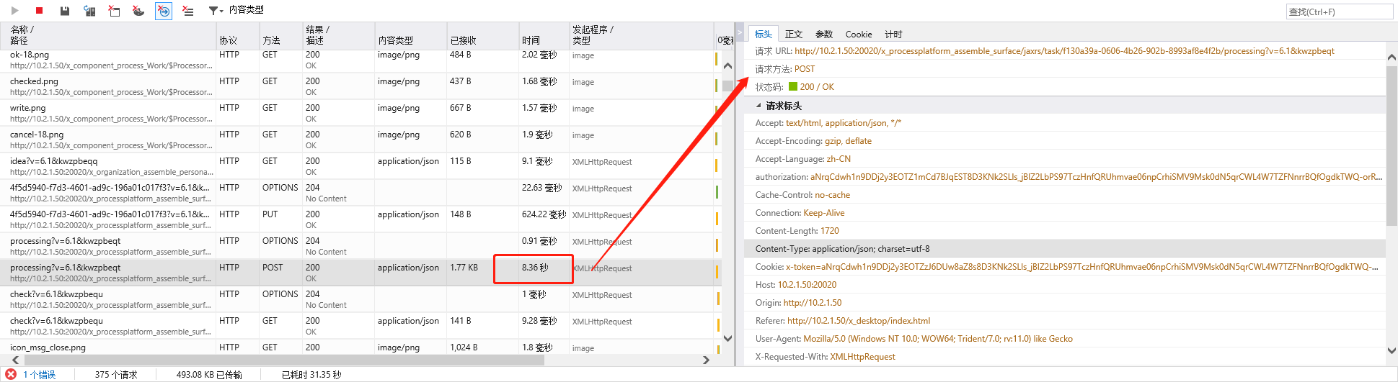
Task: Click the 493.08 KB 已传输 status entry
Action: click(x=209, y=375)
